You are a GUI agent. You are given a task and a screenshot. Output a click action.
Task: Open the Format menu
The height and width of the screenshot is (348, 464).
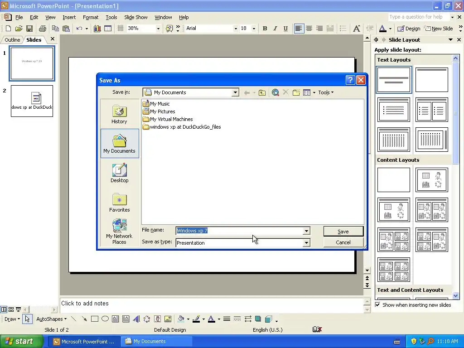[91, 17]
